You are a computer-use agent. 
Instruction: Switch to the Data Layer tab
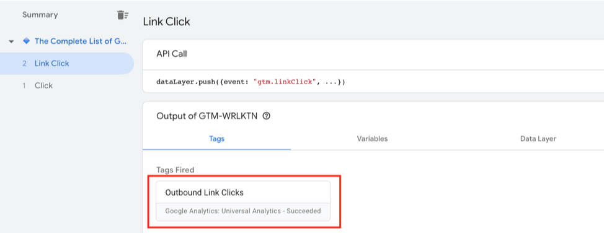pyautogui.click(x=538, y=138)
